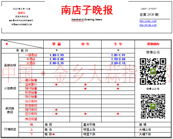Click the 早晨 column header
173x139 pixels.
pos(57,44)
